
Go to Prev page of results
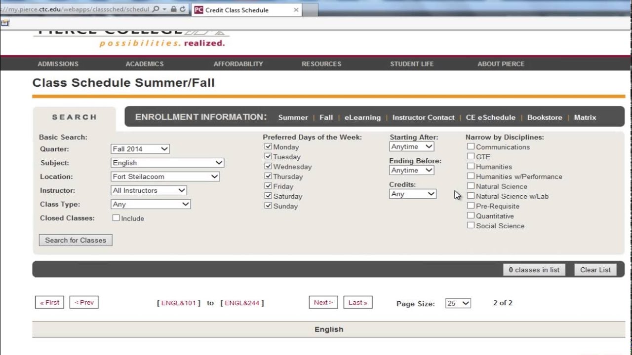coord(84,303)
